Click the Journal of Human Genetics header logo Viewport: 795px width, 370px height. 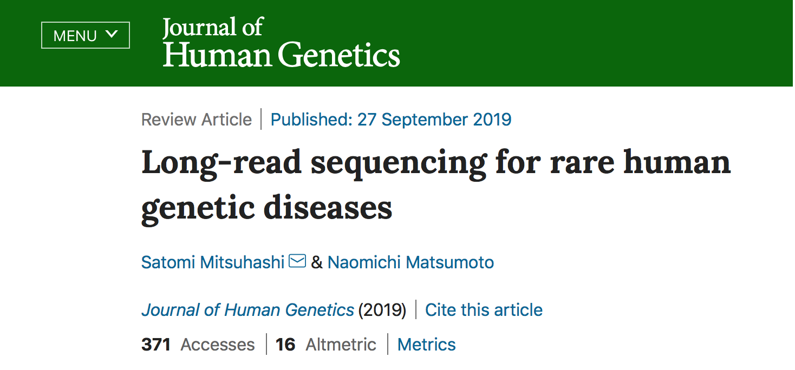[x=281, y=43]
